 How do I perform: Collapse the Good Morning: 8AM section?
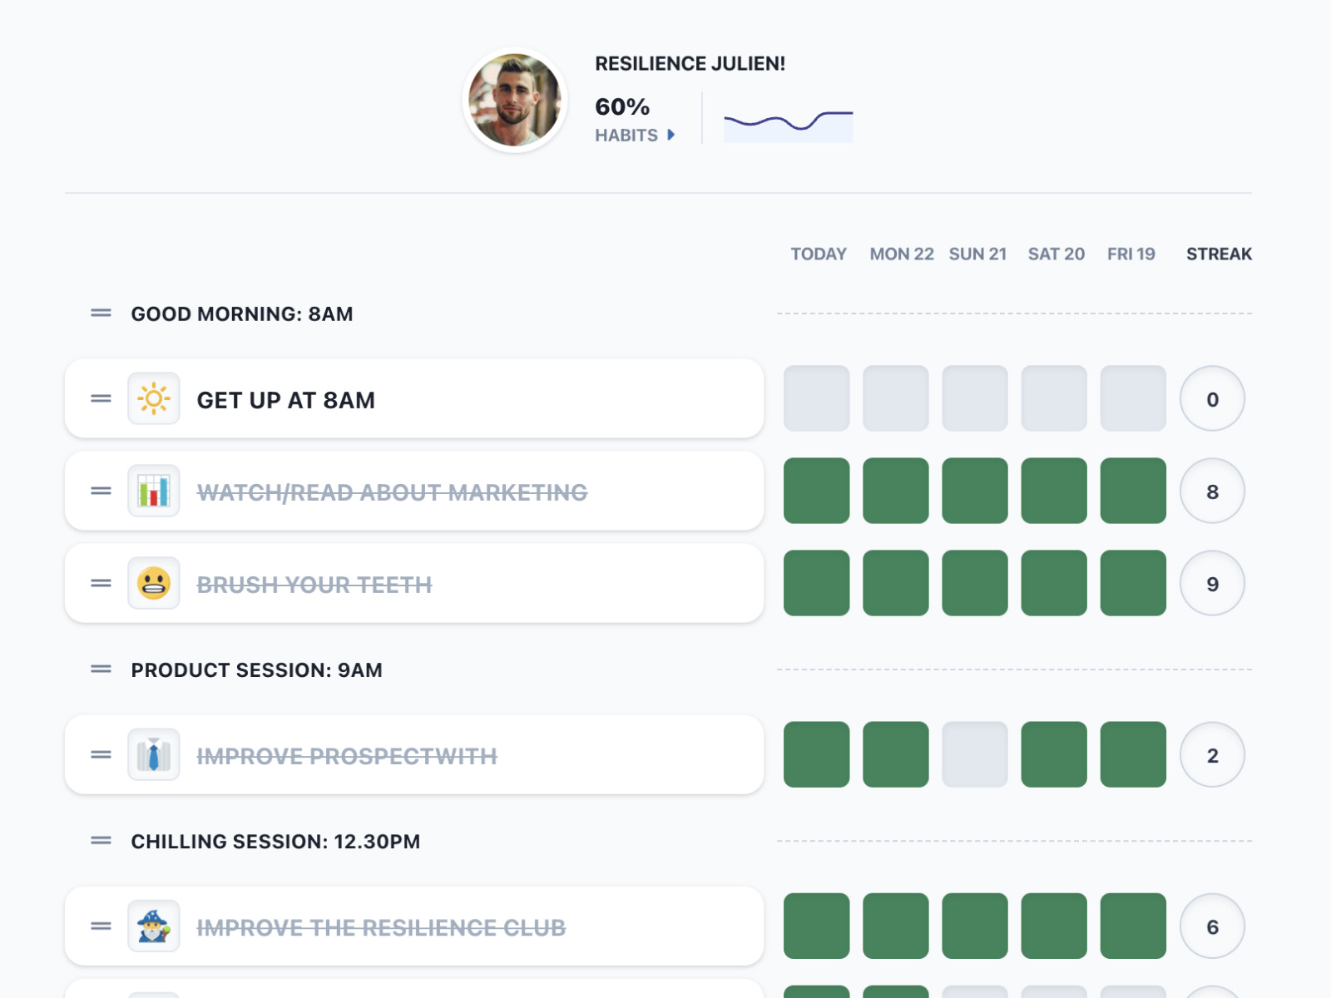point(241,314)
